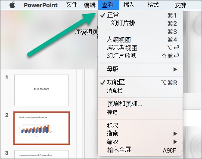Image resolution: width=202 pixels, height=159 pixels.
Task: Select the 标记 menu entry
Action: tap(140, 112)
